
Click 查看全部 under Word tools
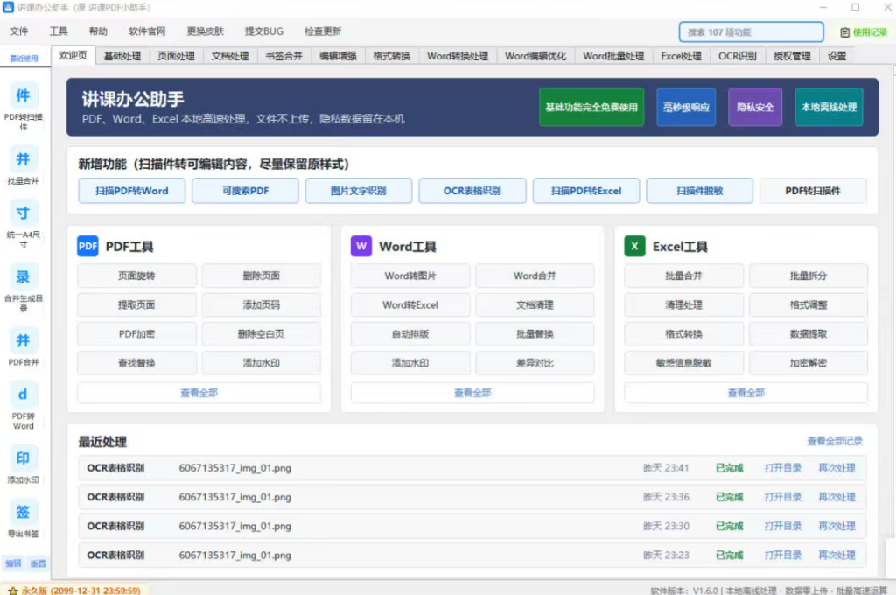point(472,393)
